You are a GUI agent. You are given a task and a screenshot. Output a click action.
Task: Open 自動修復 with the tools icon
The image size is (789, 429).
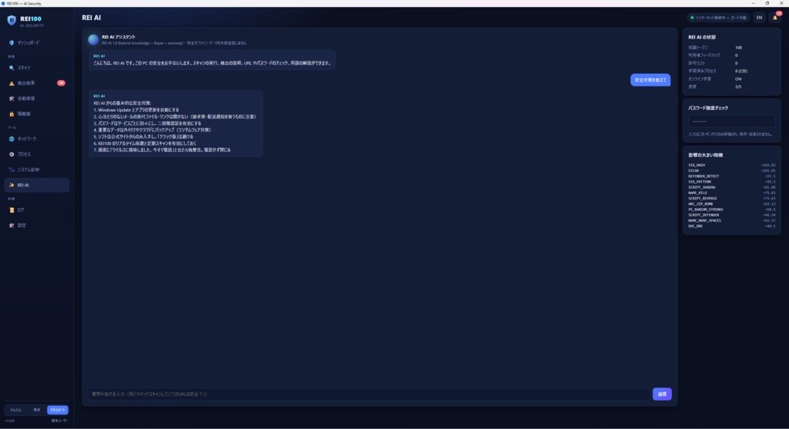(37, 99)
